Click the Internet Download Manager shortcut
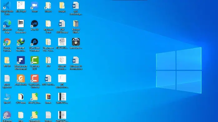This screenshot has width=218, height=122. (x=21, y=42)
